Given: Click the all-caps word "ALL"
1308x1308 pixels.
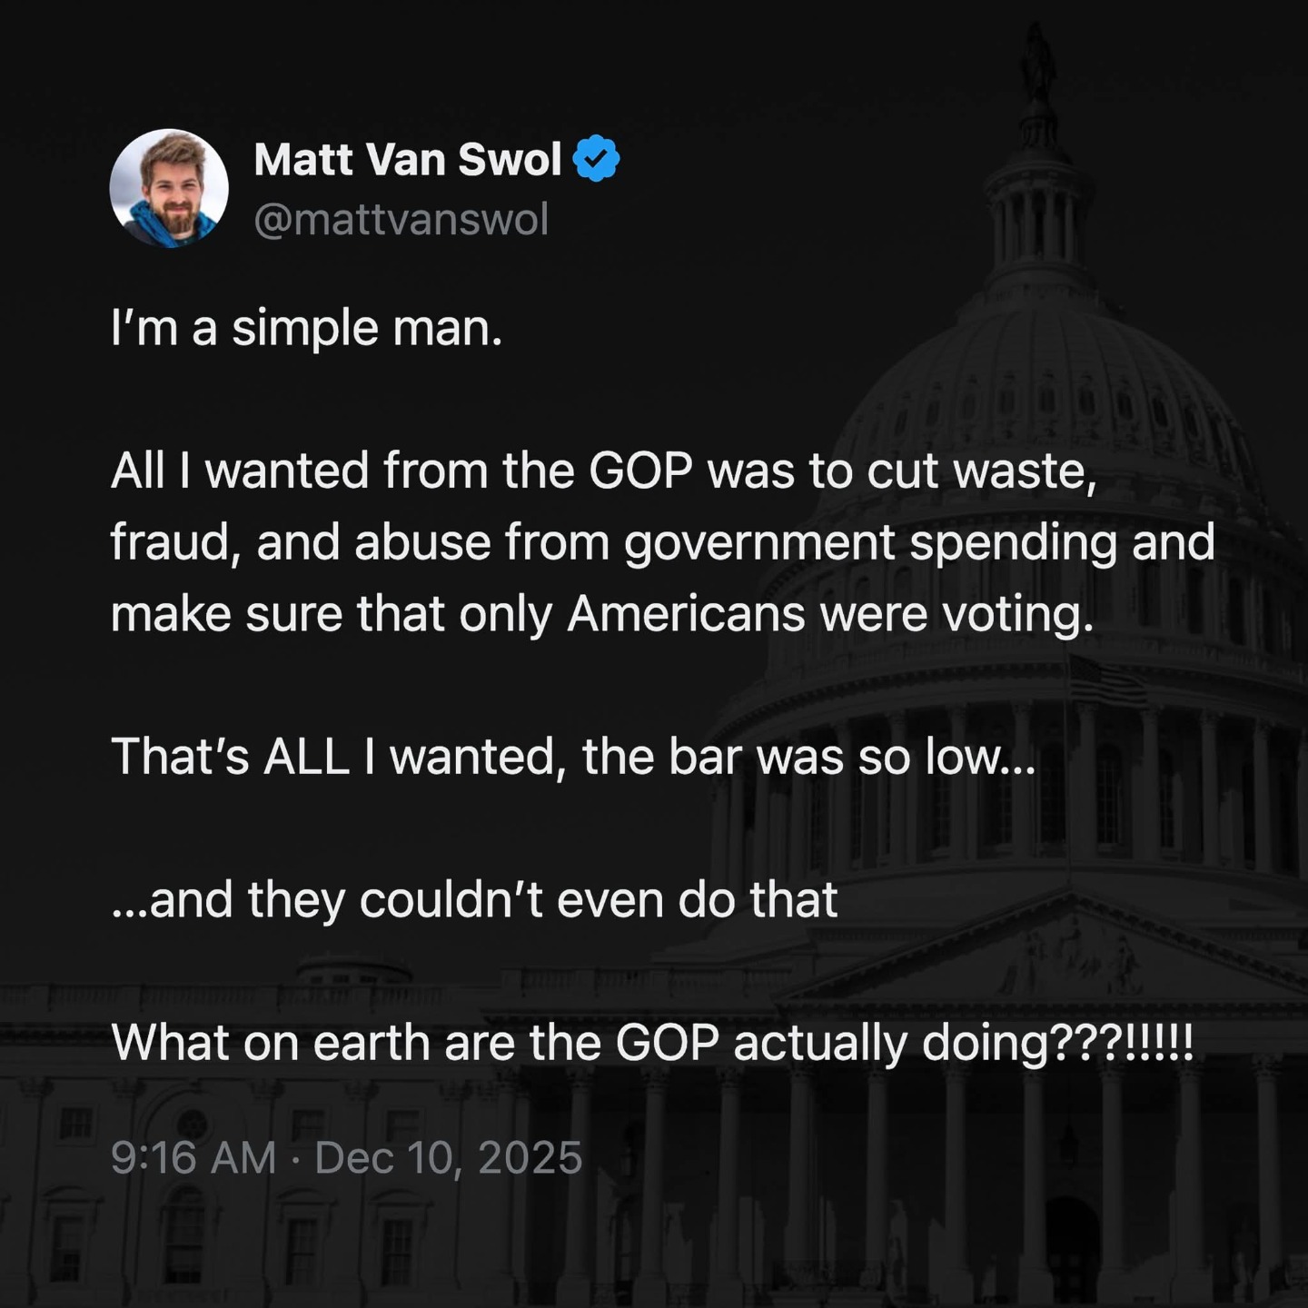Looking at the screenshot, I should (306, 757).
